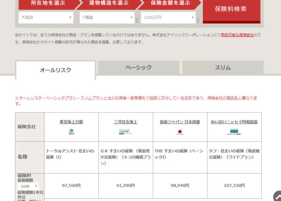Viewport: 281px width, 201px height.
Task: Open the 三井住友海上 company link
Action: 126,122
